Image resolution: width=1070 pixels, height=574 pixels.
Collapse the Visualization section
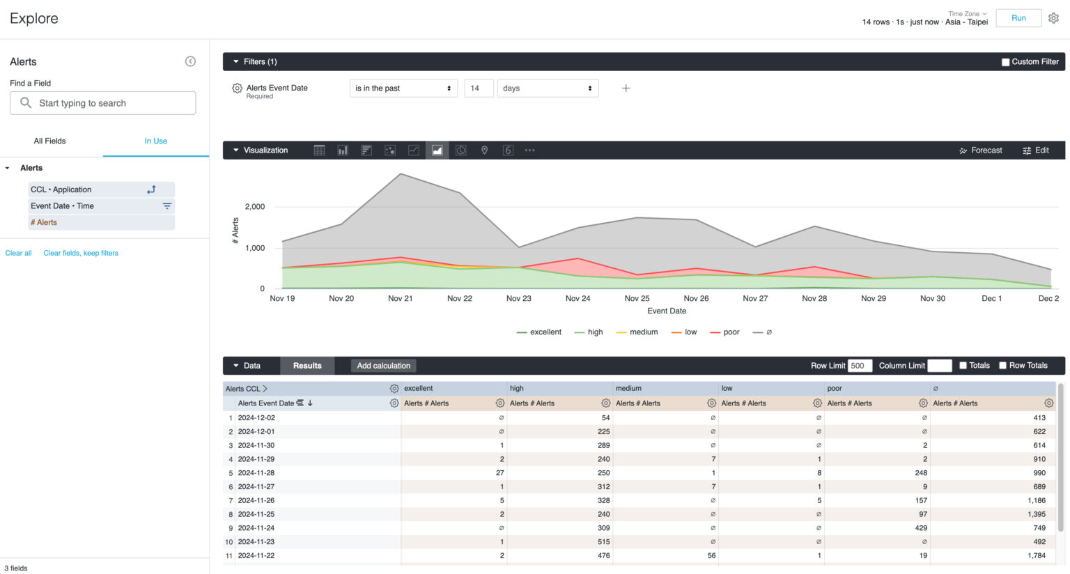click(236, 150)
